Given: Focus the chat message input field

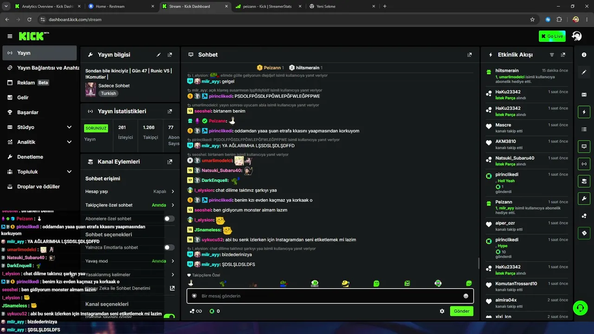Looking at the screenshot, I should coord(329,296).
